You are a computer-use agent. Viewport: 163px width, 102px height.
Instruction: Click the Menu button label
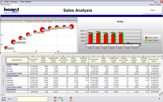click(10, 99)
